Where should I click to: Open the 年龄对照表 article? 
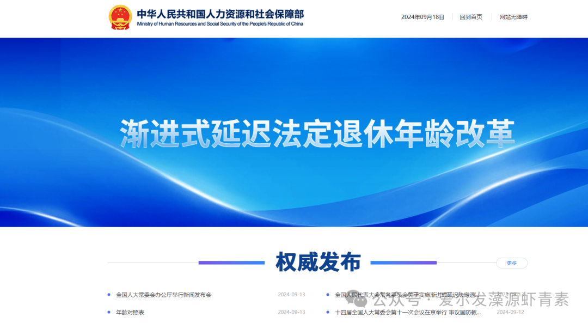[x=131, y=312]
